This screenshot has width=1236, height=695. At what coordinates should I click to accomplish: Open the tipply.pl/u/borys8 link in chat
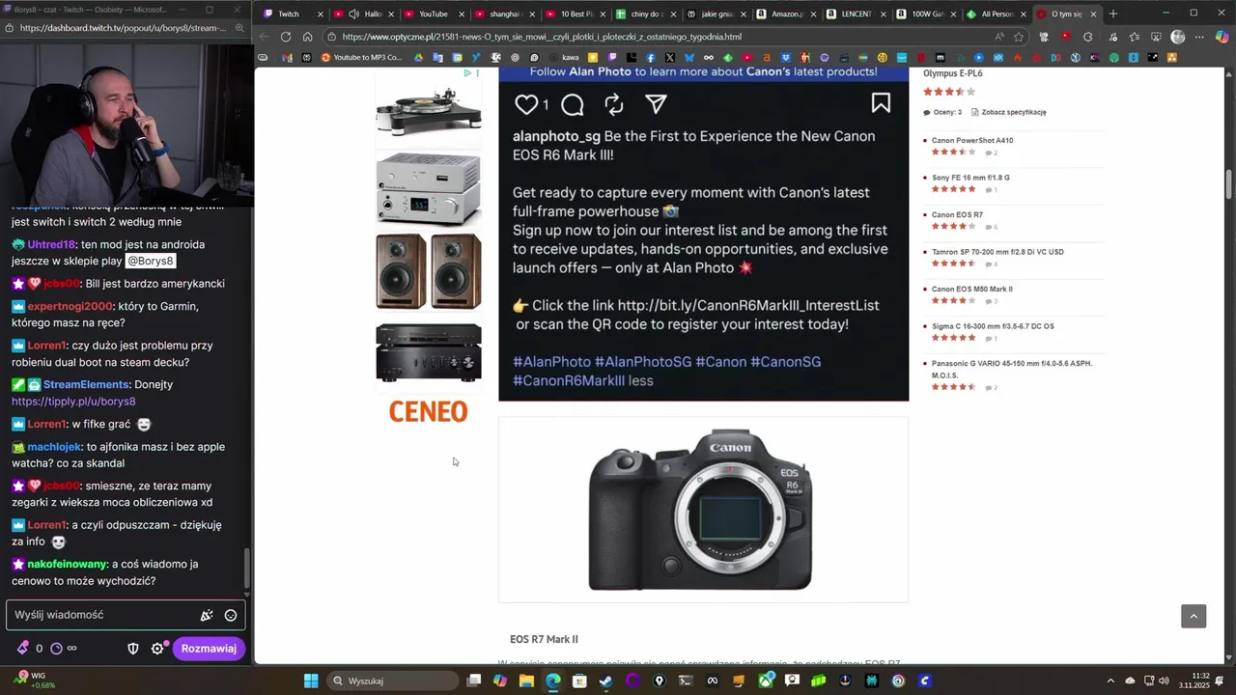(73, 401)
